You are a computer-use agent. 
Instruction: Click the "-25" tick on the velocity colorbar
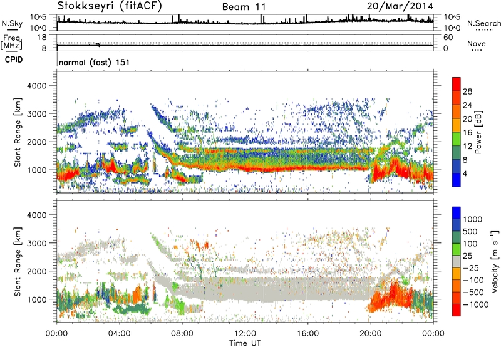pyautogui.click(x=472, y=267)
